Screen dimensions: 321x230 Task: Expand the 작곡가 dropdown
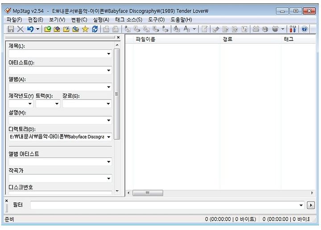(x=109, y=179)
